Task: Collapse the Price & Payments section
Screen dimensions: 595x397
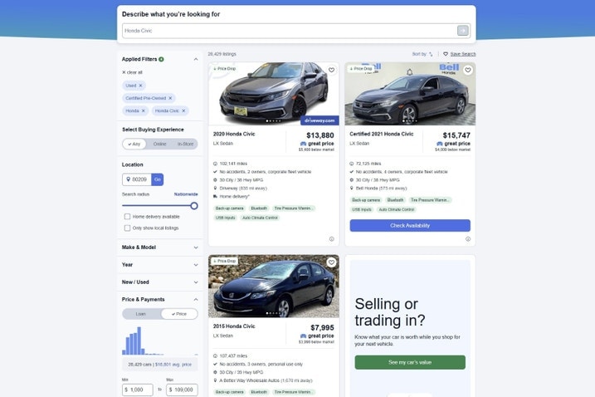Action: click(x=196, y=299)
